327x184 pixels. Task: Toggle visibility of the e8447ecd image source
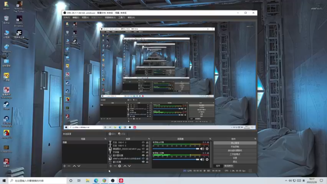(143, 159)
